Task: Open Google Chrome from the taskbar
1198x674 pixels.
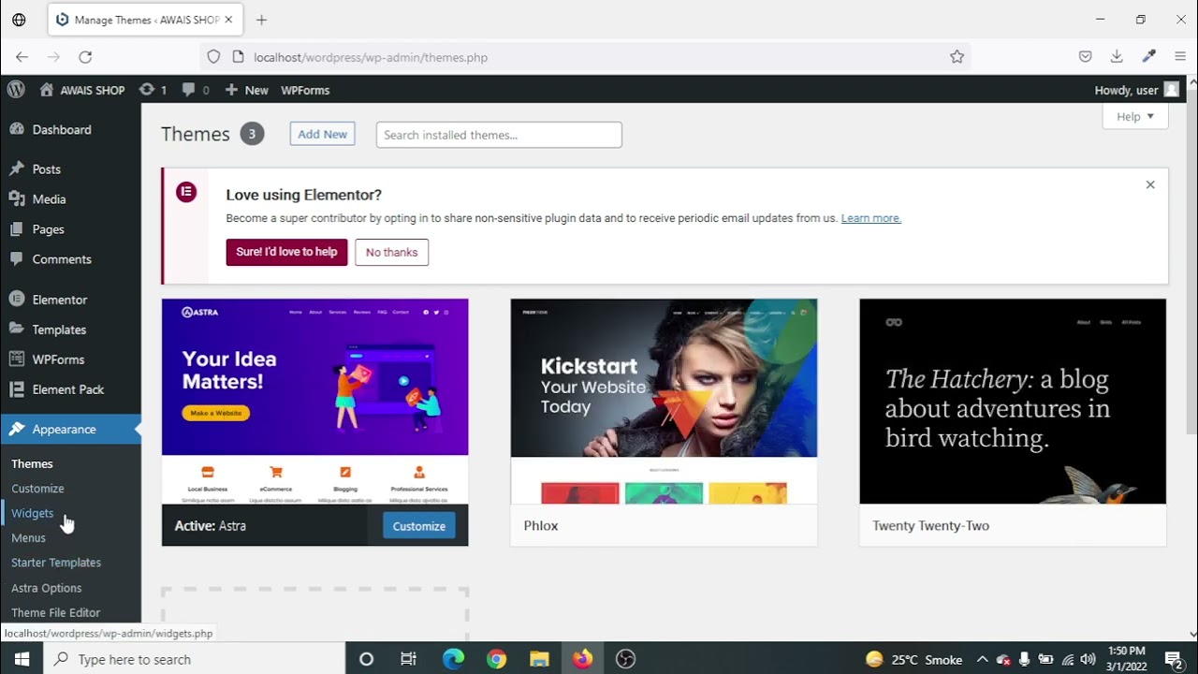Action: click(x=496, y=659)
